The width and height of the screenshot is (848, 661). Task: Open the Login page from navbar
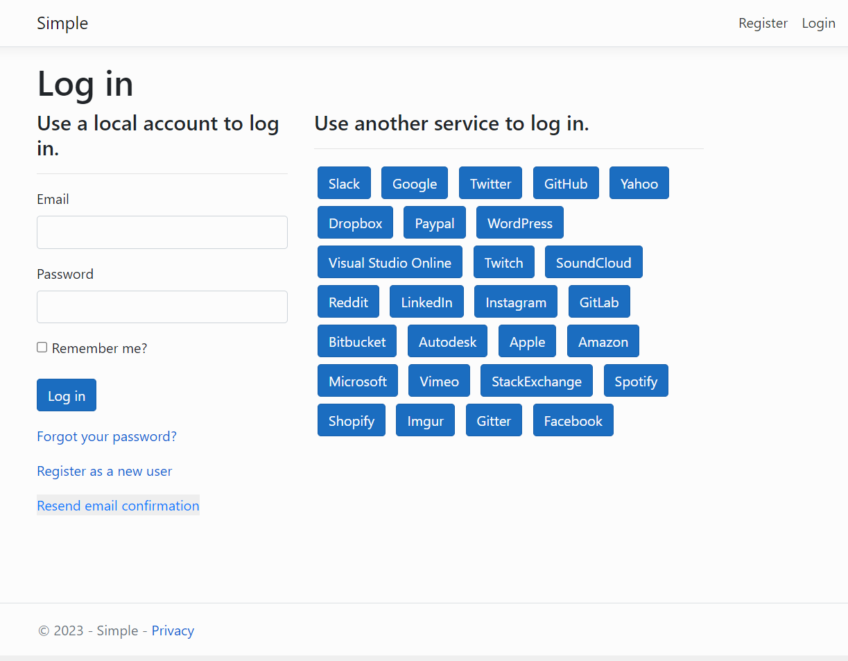(818, 23)
